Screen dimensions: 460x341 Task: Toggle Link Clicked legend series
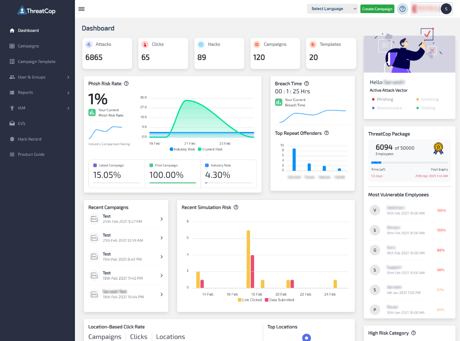coord(250,300)
